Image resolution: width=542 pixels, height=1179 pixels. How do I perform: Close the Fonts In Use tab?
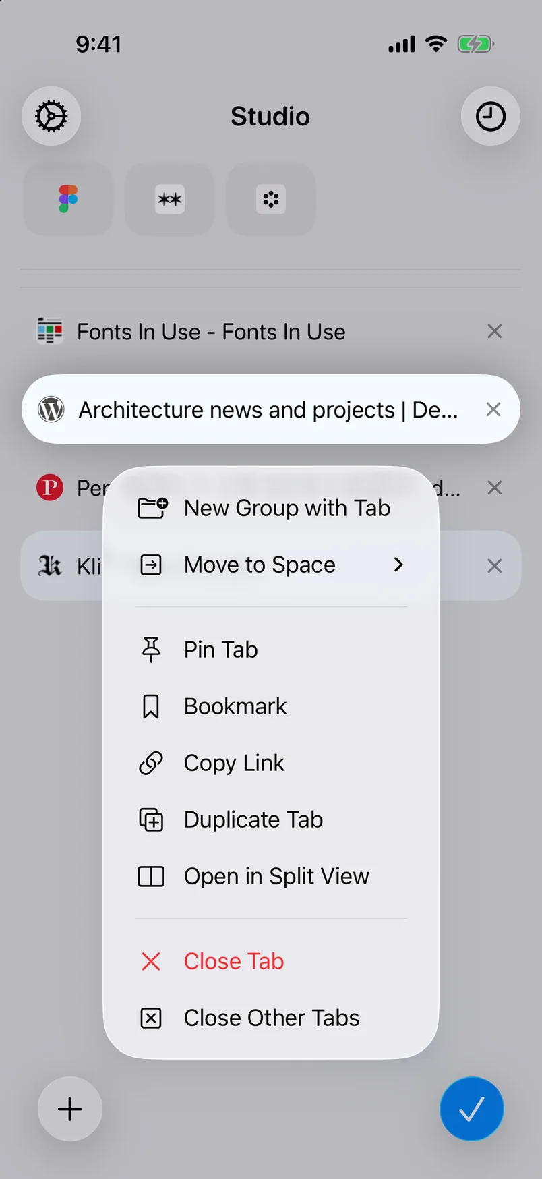click(494, 331)
